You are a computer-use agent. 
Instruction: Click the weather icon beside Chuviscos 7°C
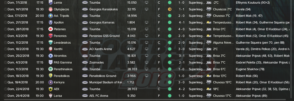[209, 9]
